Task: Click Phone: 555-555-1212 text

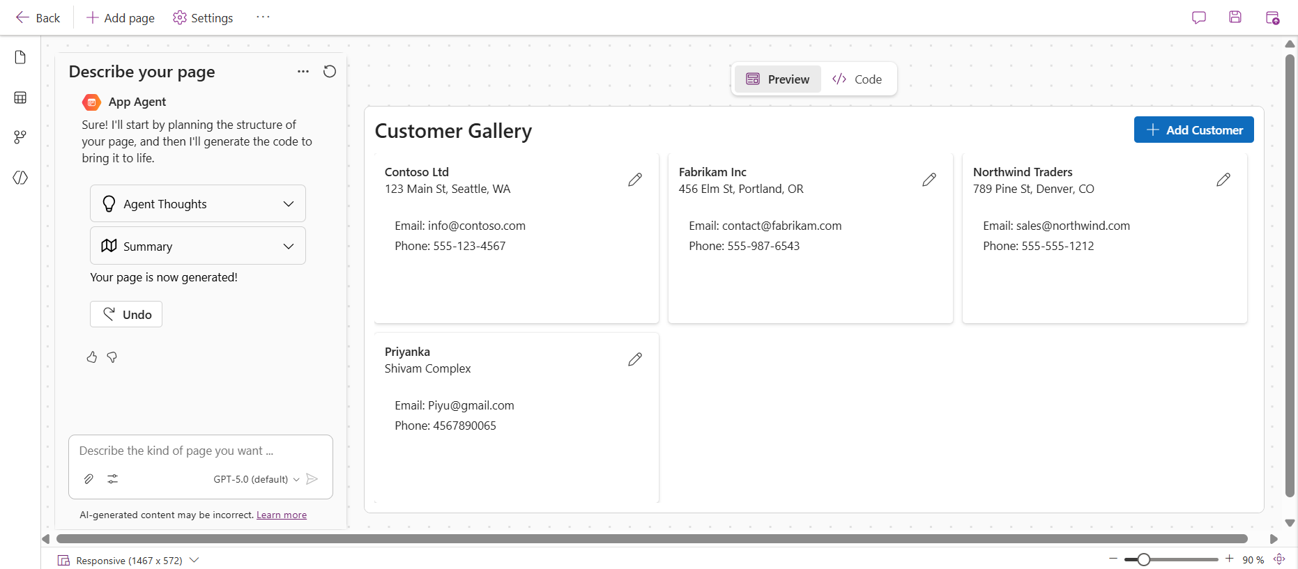Action: [1039, 246]
